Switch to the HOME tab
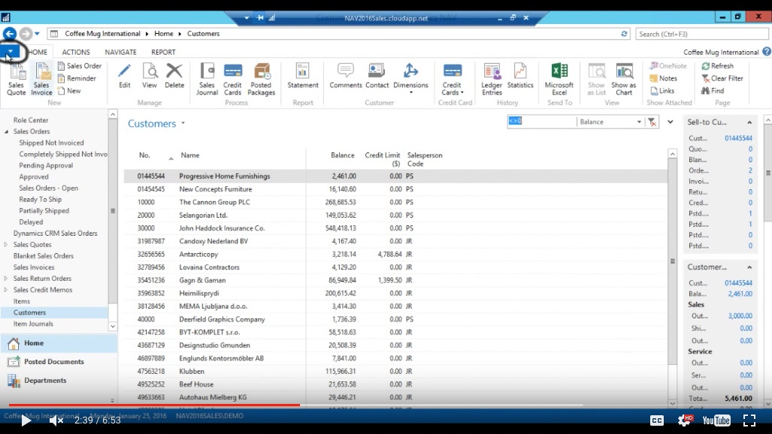 (x=38, y=52)
